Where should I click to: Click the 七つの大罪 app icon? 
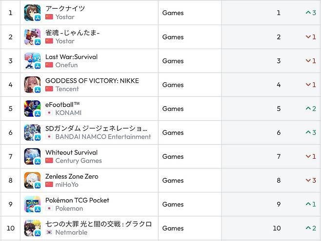(x=32, y=228)
